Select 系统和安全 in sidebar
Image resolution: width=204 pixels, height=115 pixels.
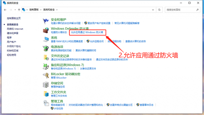click(x=13, y=25)
